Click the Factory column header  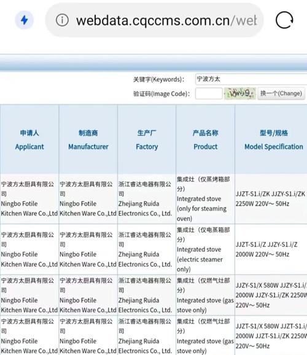147,139
